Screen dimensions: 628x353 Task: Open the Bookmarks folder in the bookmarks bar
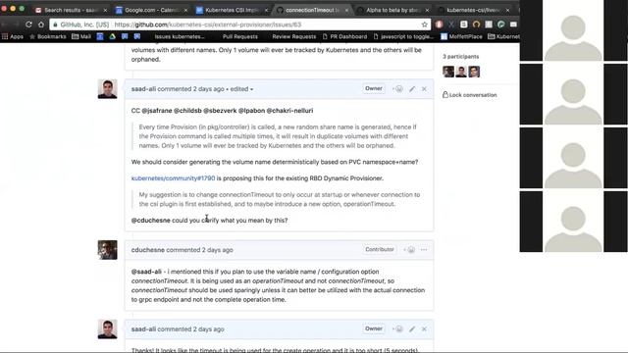pyautogui.click(x=48, y=36)
